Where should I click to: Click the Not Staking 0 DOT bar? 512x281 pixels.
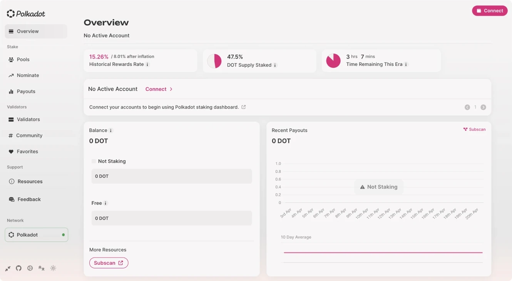coord(172,176)
